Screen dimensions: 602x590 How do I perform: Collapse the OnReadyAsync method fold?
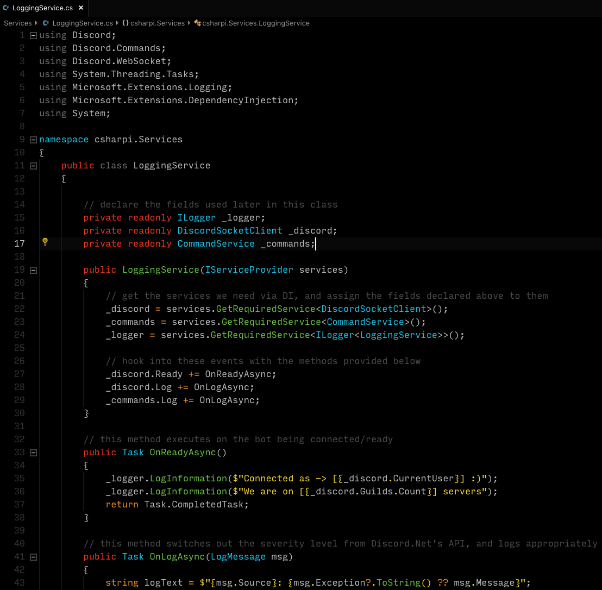(x=33, y=452)
